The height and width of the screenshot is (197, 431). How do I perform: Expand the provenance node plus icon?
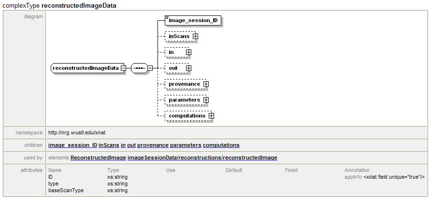tap(206, 84)
